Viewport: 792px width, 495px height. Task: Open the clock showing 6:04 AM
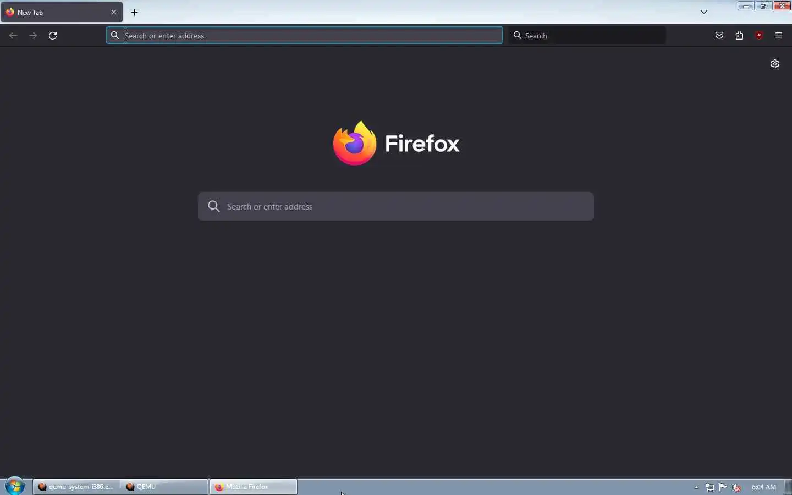764,487
